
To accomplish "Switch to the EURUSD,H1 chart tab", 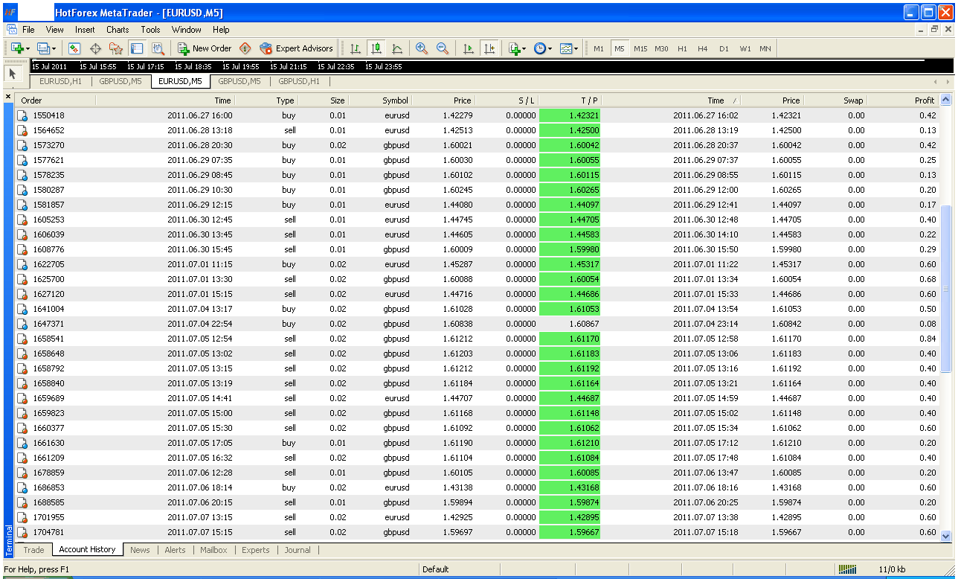I will click(x=61, y=81).
